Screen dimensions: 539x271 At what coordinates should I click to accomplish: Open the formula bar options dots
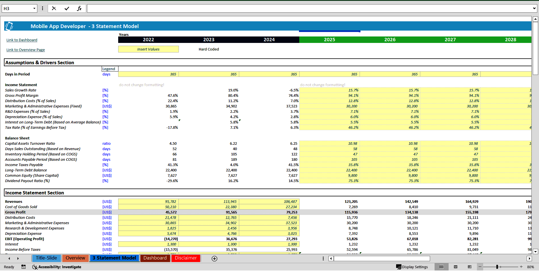42,8
